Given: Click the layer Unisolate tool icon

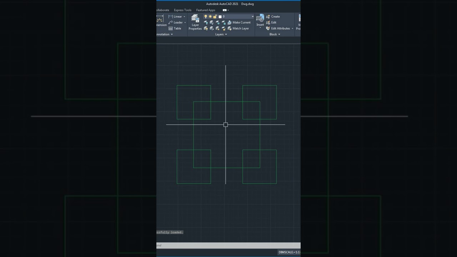Looking at the screenshot, I should 212,29.
